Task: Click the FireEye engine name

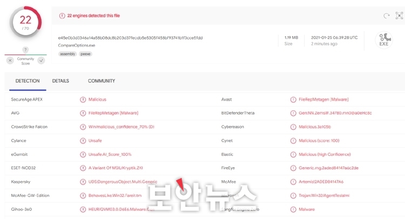Action: click(x=228, y=168)
